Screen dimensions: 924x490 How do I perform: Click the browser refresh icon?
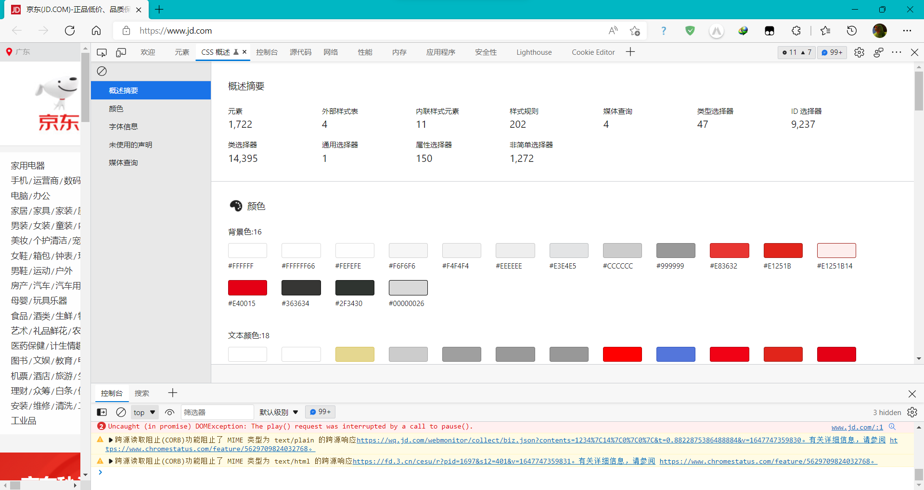click(x=70, y=31)
